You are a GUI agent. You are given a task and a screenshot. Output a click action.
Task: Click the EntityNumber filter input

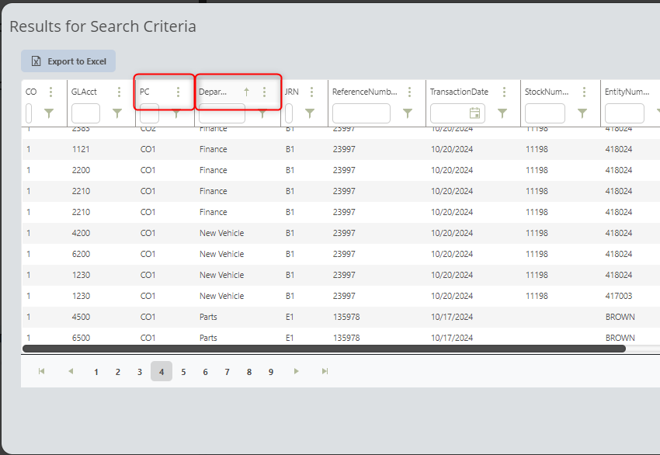(624, 113)
